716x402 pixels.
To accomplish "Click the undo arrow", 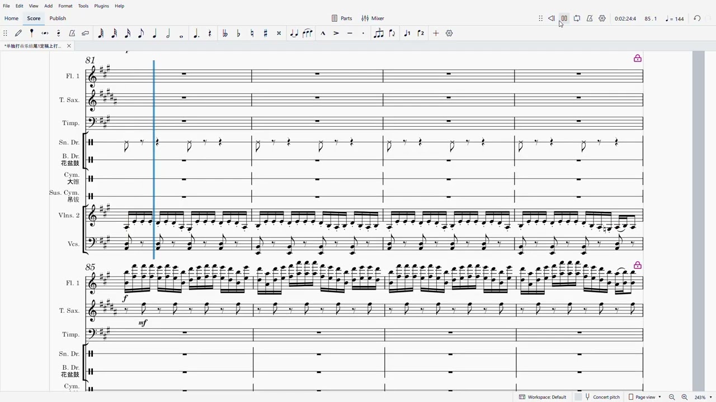I will click(x=697, y=18).
